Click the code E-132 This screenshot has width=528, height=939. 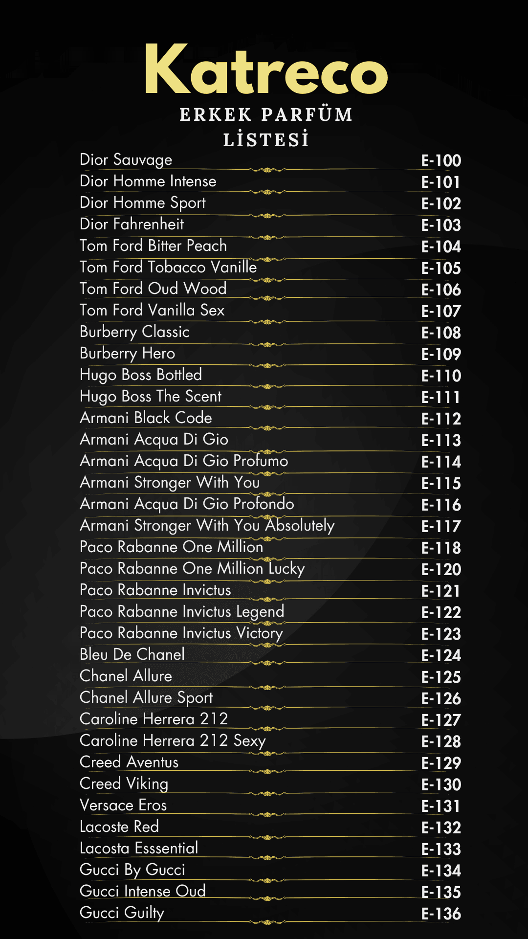pos(441,828)
